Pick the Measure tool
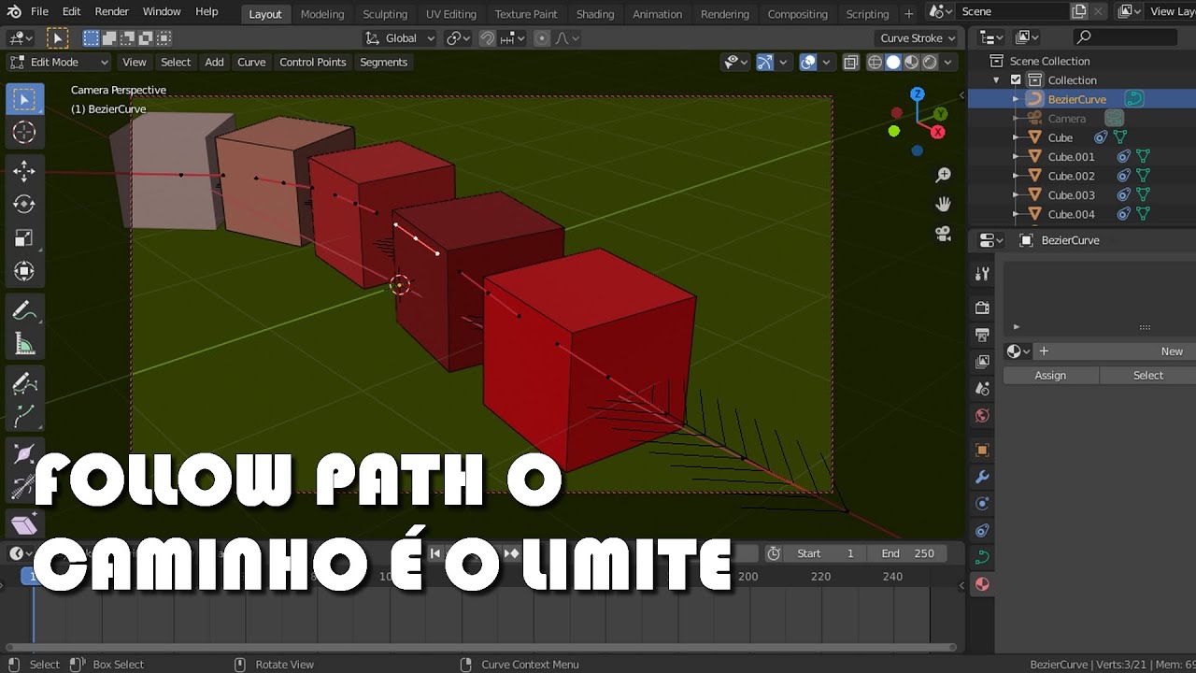 coord(24,345)
